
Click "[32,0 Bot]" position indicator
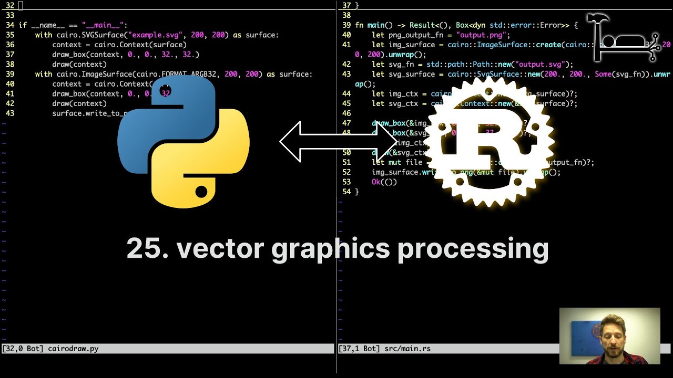pos(23,349)
